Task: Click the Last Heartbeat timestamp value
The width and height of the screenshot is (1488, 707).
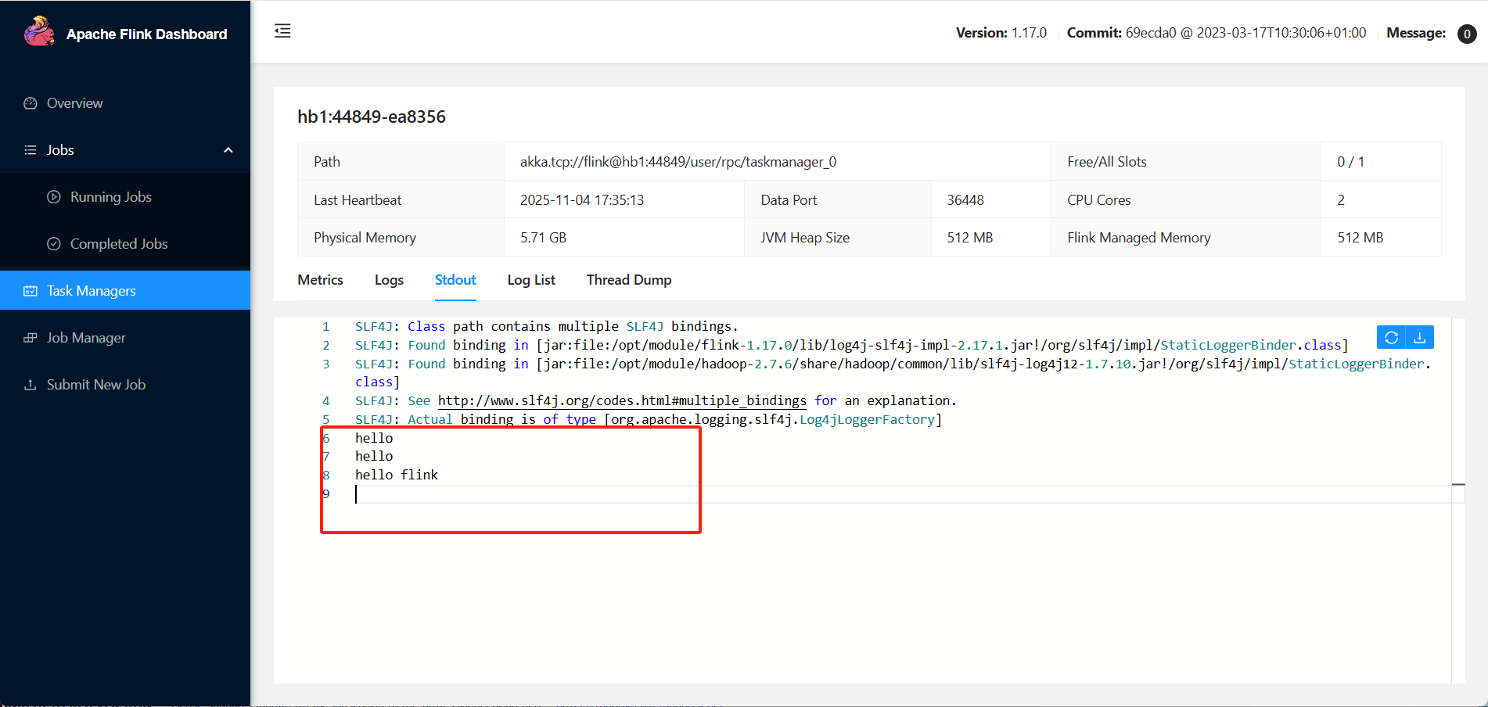Action: (582, 200)
